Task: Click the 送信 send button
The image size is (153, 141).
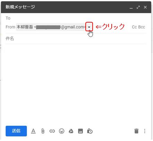Action: (x=16, y=131)
